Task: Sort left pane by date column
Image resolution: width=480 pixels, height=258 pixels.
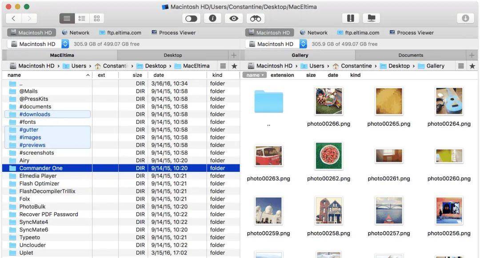Action: (177, 75)
